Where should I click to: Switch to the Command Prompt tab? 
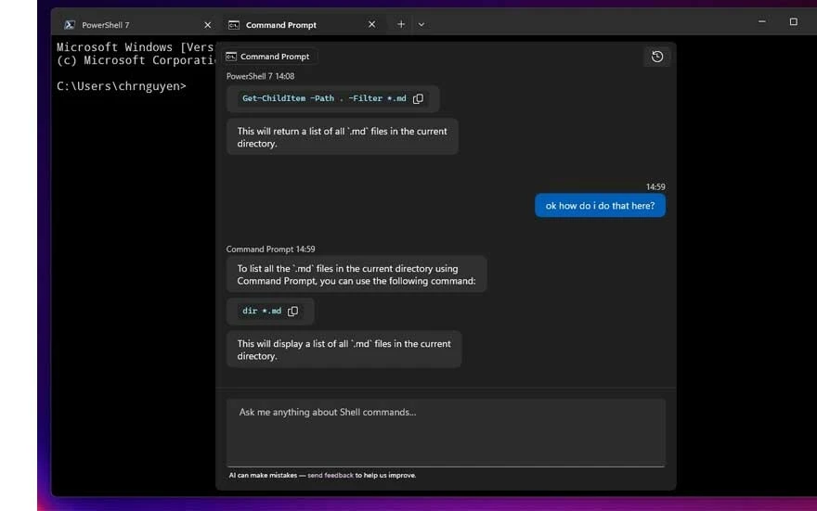(x=303, y=24)
